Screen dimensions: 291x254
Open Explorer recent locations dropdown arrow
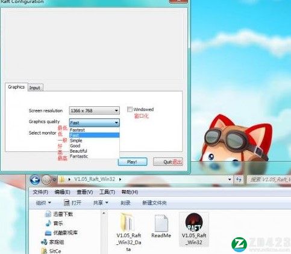point(54,180)
